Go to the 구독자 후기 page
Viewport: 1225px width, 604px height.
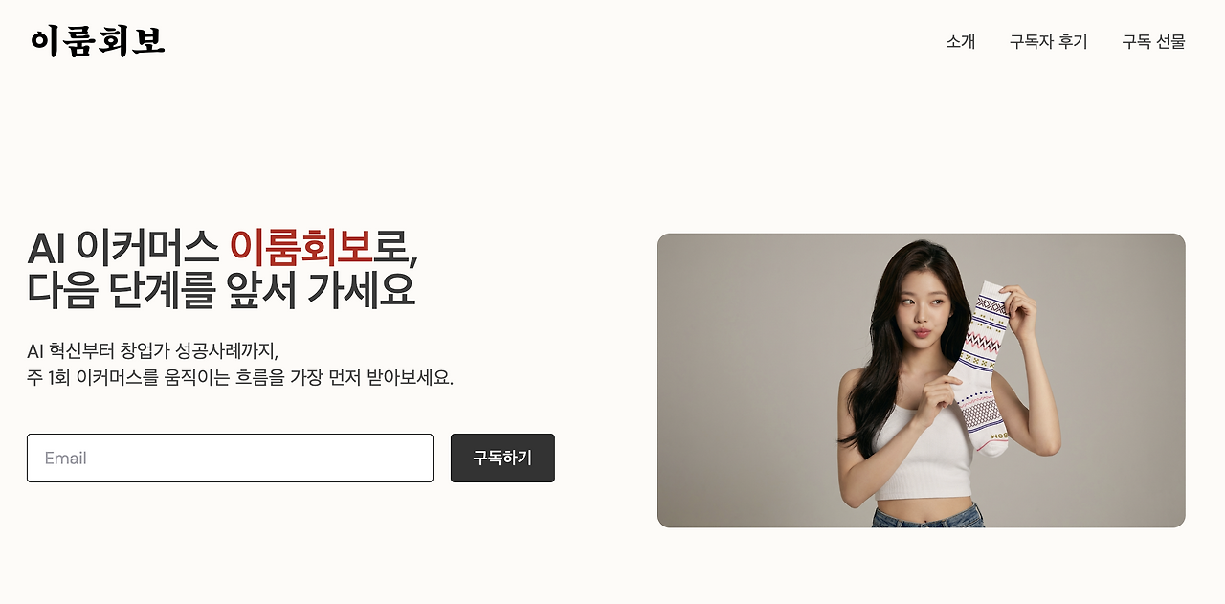(1049, 42)
